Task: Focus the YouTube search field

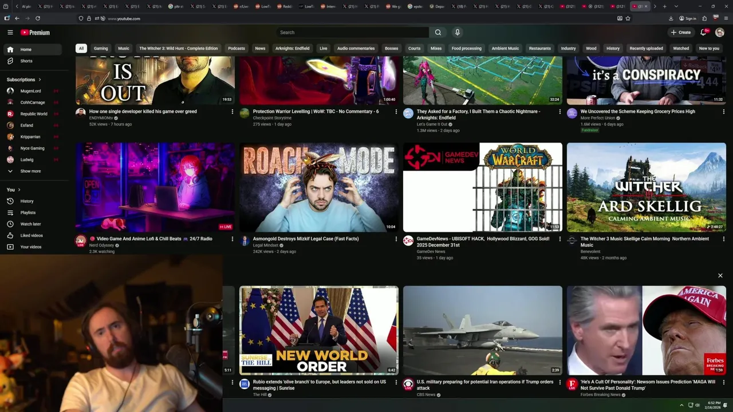Action: click(352, 33)
